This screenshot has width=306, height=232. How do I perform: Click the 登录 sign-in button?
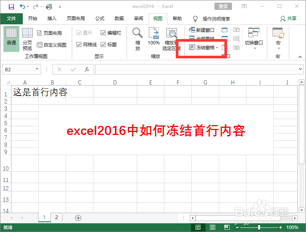coord(223,6)
